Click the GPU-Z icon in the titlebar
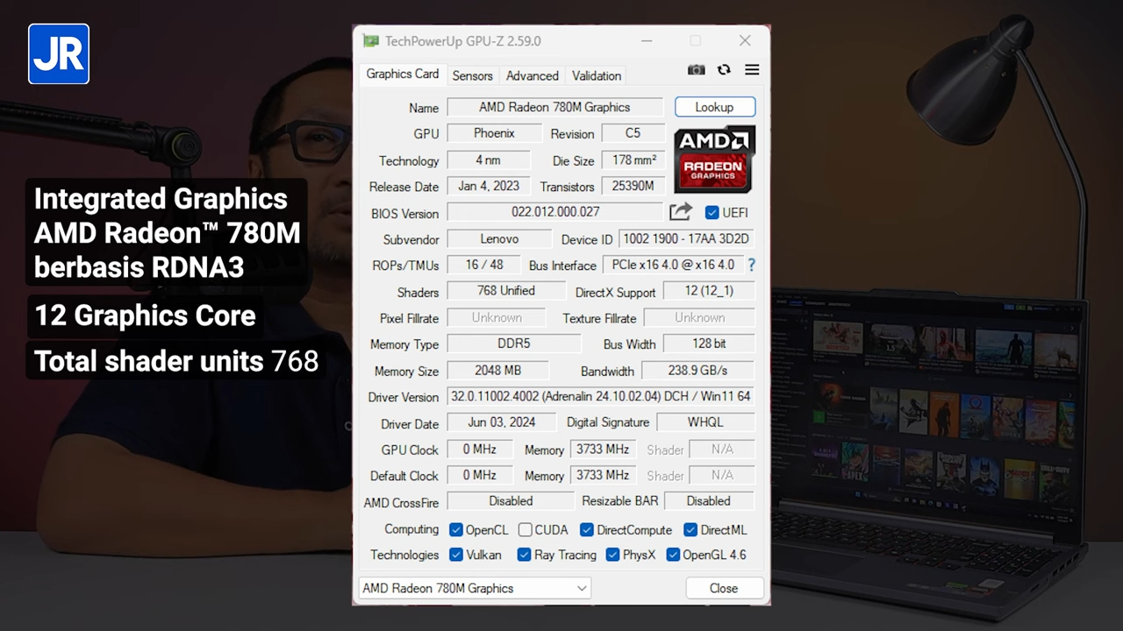The height and width of the screenshot is (631, 1123). click(x=370, y=40)
